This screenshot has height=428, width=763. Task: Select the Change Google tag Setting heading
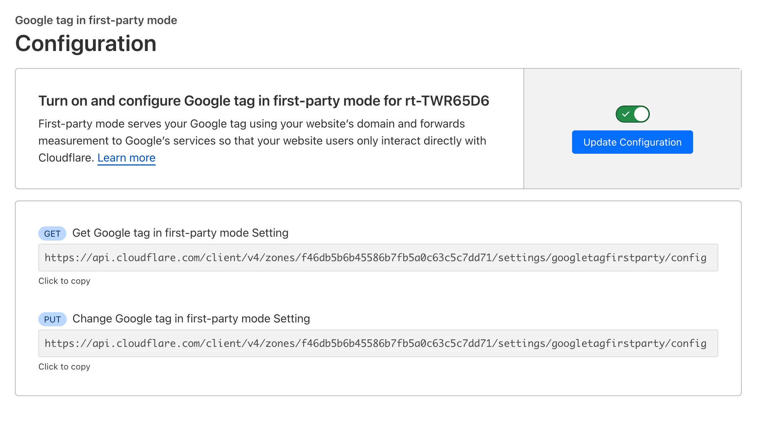tap(191, 319)
